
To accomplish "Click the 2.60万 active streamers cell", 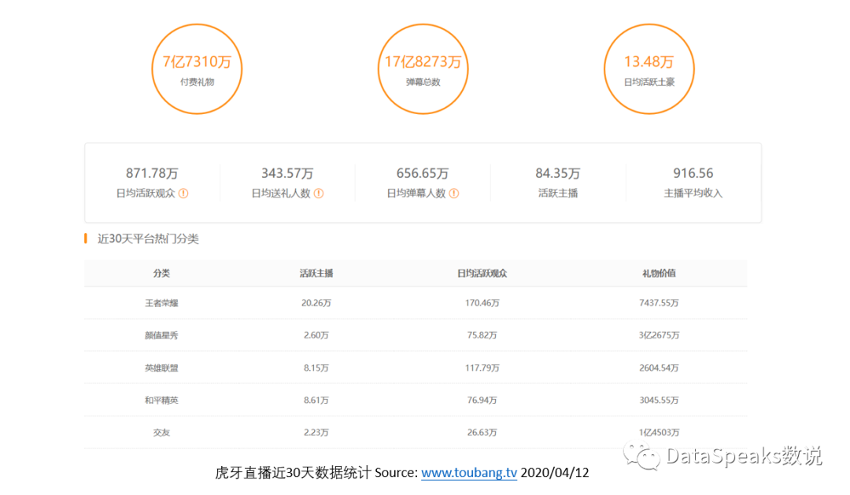I will pos(316,335).
